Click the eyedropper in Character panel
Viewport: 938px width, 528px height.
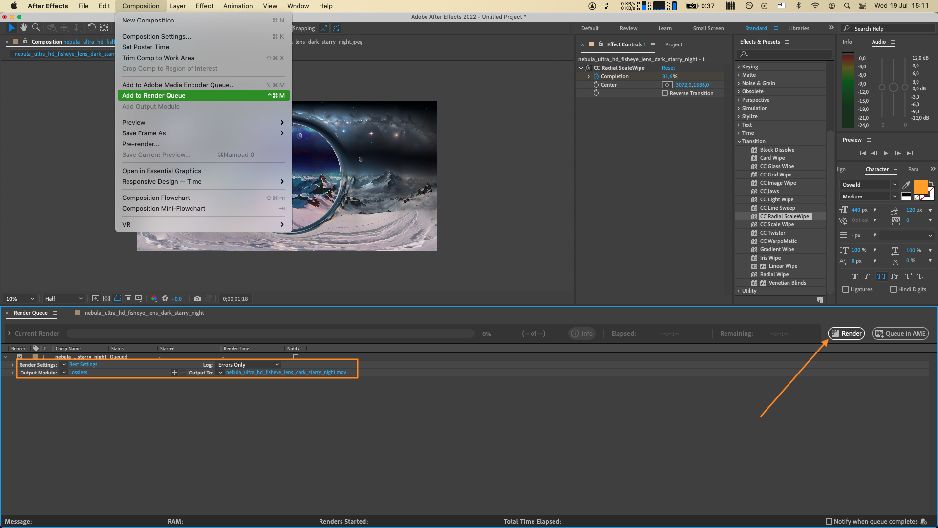click(x=906, y=185)
